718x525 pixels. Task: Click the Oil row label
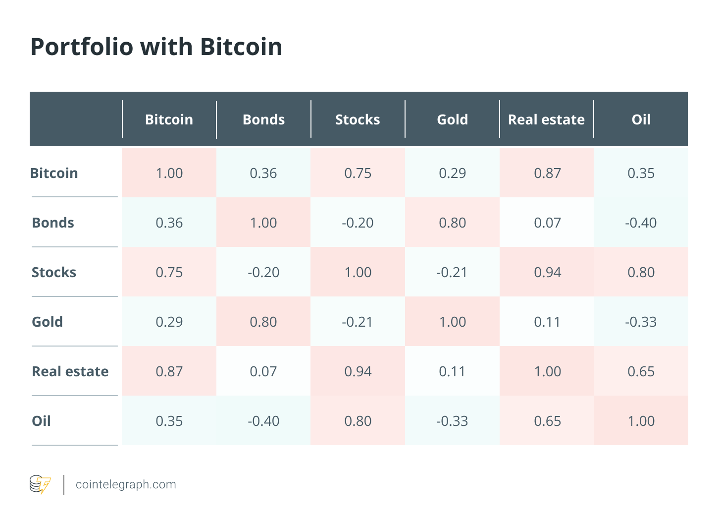[42, 421]
